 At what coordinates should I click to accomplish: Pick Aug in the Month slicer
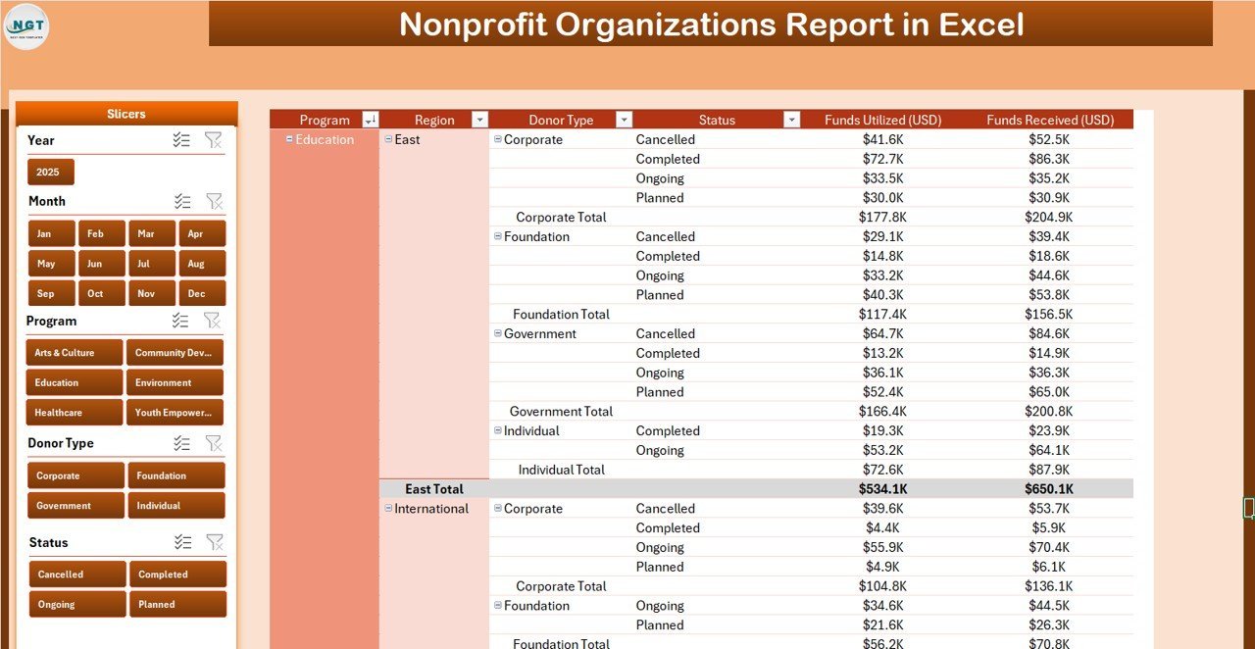tap(202, 264)
